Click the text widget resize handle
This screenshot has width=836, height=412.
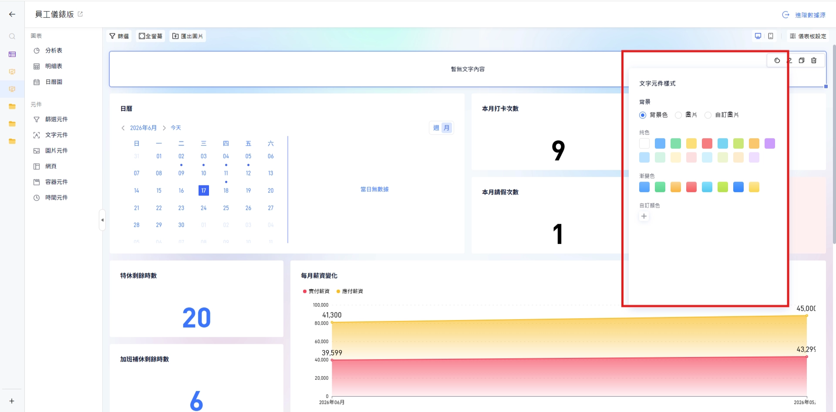click(x=826, y=87)
